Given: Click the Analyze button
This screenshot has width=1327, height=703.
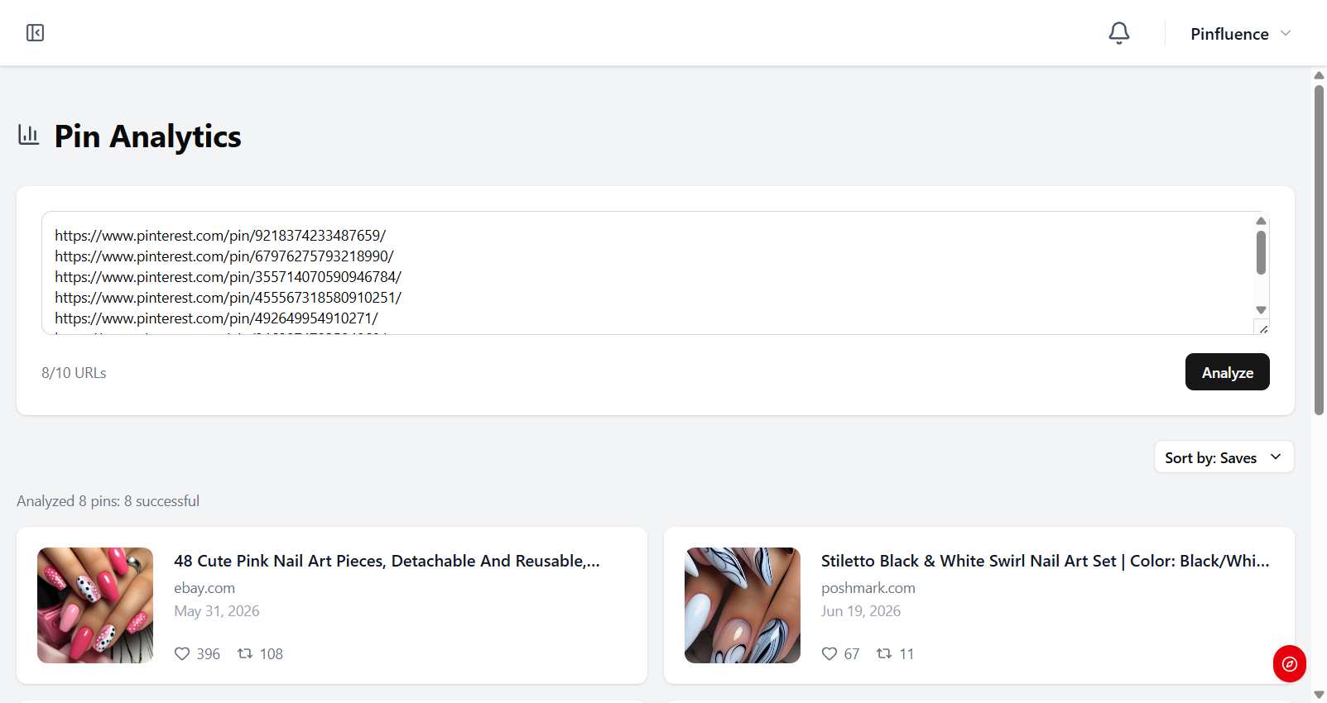Looking at the screenshot, I should pos(1227,372).
